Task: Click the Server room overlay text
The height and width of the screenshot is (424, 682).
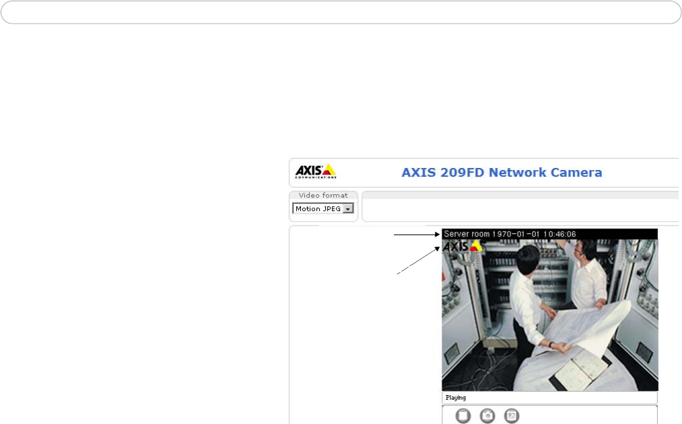Action: pos(467,234)
